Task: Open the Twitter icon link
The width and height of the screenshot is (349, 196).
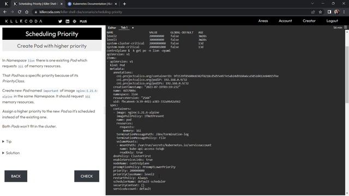Action: point(60,21)
